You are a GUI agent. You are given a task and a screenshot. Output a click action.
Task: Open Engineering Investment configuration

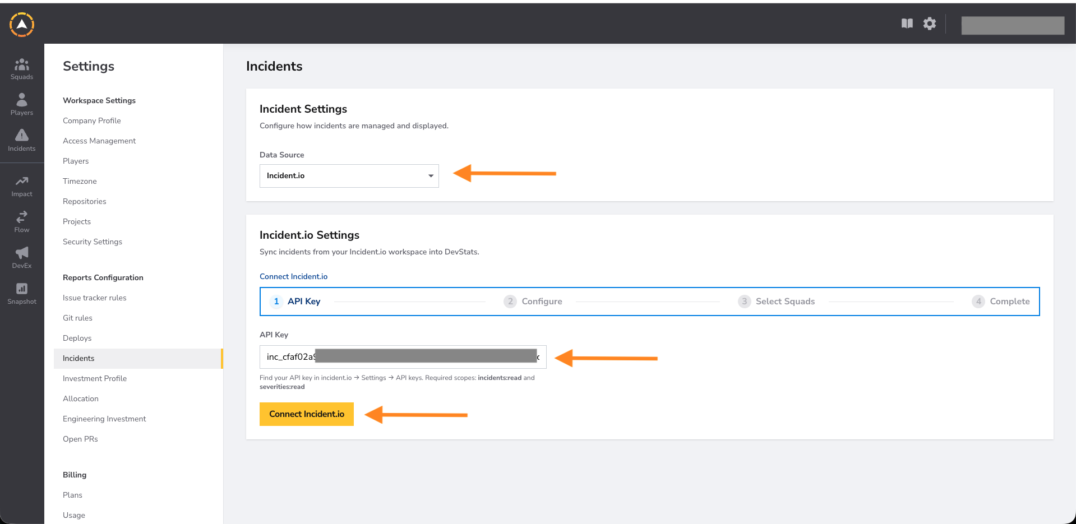[104, 419]
